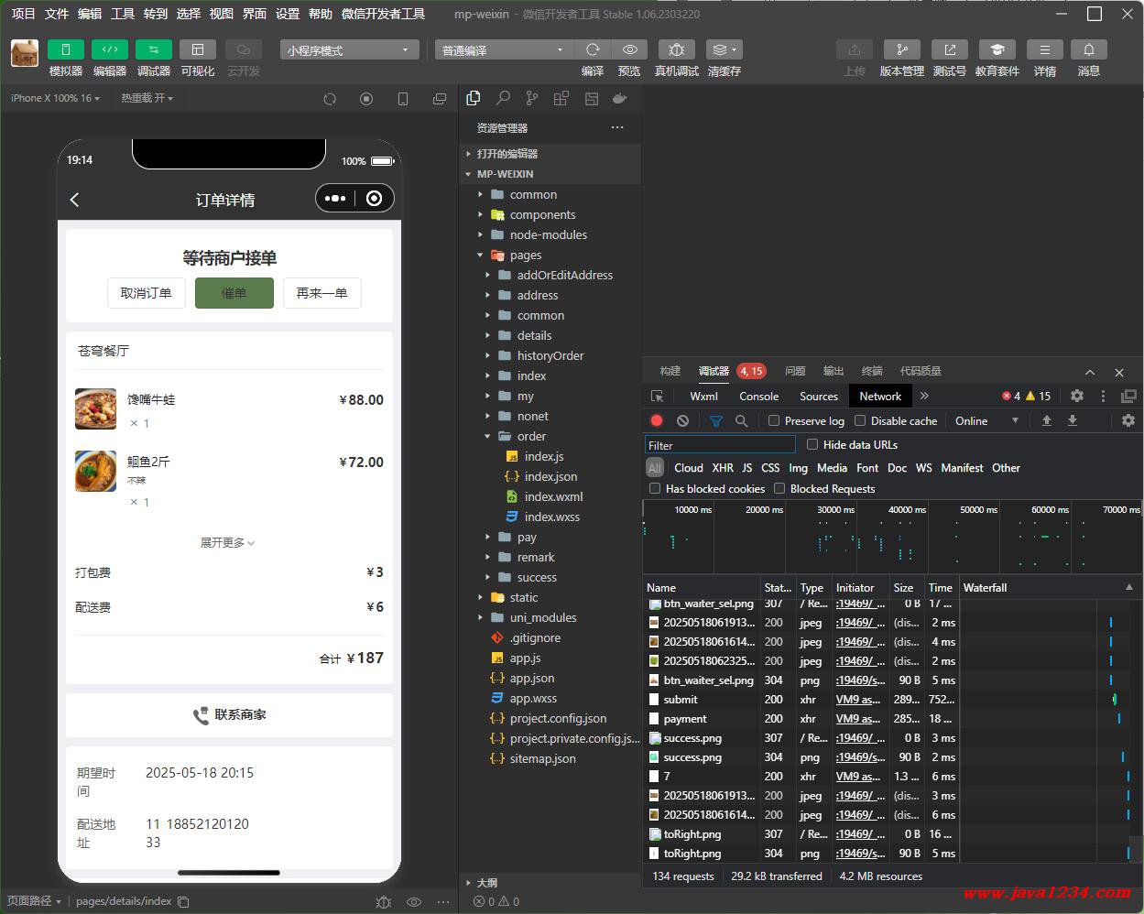The width and height of the screenshot is (1144, 914).
Task: Open index.wxml file in tree
Action: tap(553, 496)
